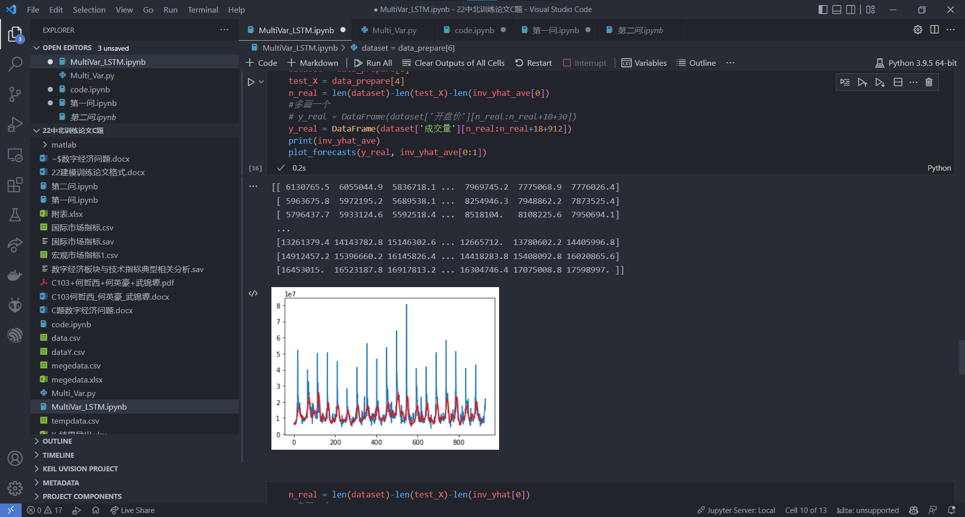
Task: Click the forecast plot output image
Action: 385,368
